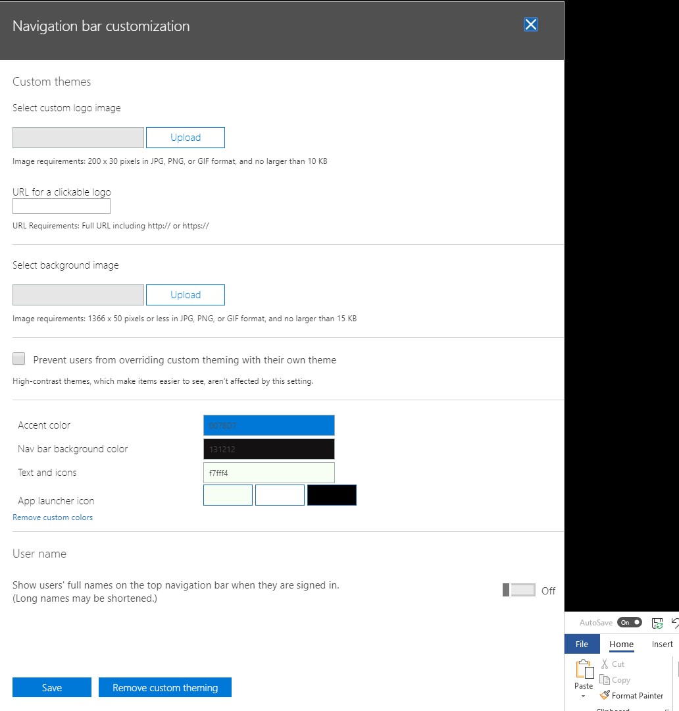Image resolution: width=679 pixels, height=711 pixels.
Task: Turn off the AutoSave toggle in Word
Action: [x=629, y=623]
